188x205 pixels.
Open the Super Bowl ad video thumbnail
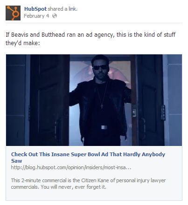[x=94, y=100]
